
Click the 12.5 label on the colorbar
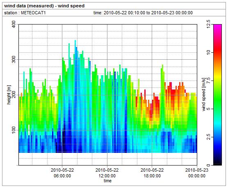pos(208,24)
